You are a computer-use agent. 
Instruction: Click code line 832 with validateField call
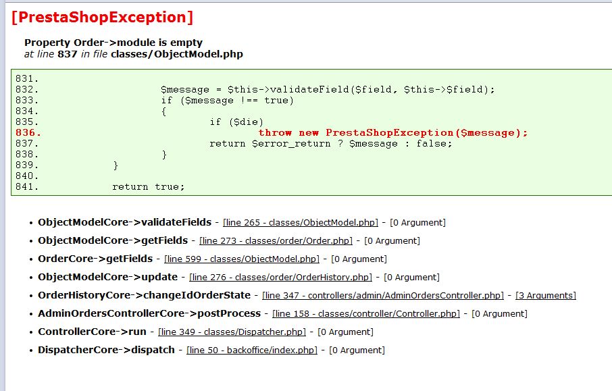[328, 89]
